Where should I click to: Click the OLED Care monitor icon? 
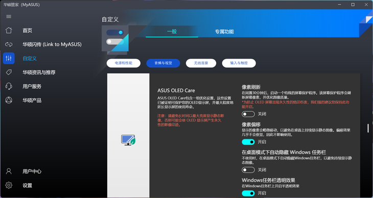tap(128, 140)
